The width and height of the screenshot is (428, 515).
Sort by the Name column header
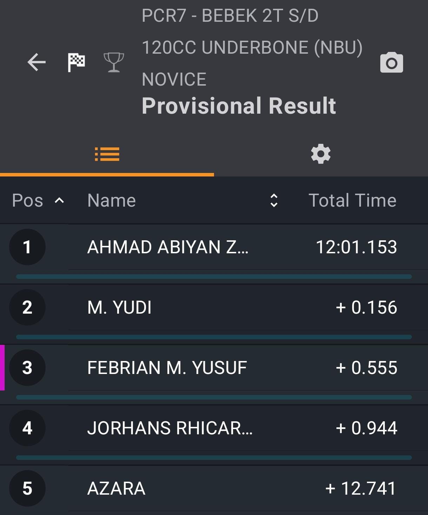pyautogui.click(x=112, y=200)
